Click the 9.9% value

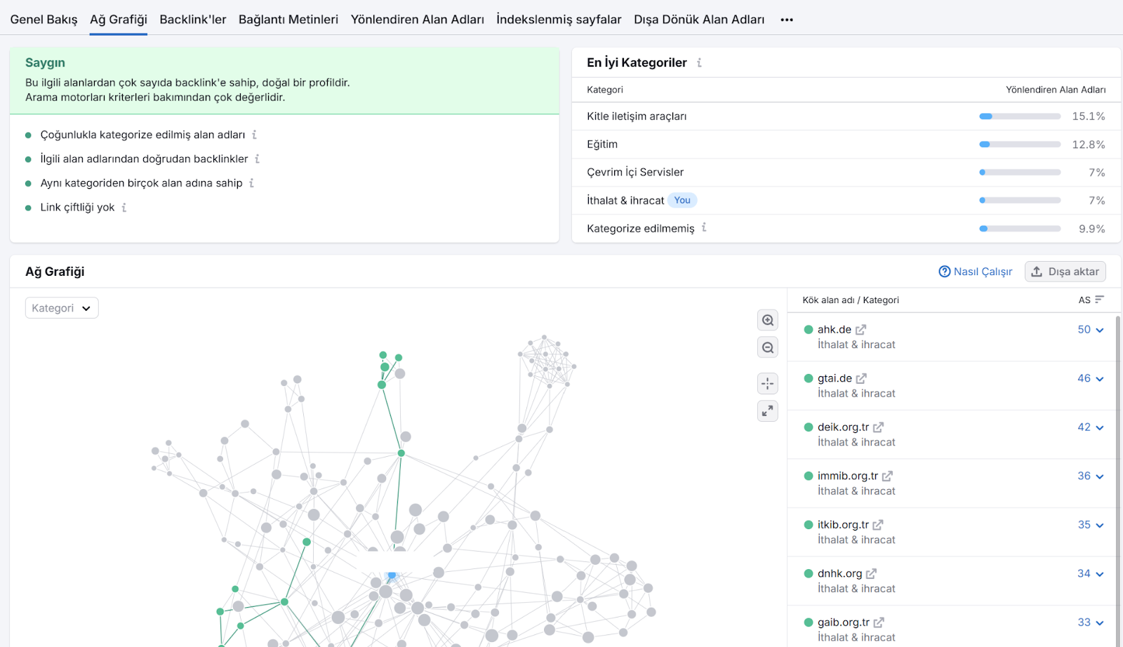click(x=1092, y=229)
